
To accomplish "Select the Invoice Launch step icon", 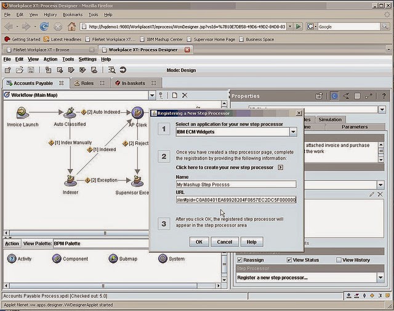I will (x=22, y=112).
